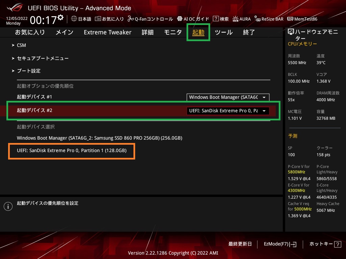This screenshot has height=259, width=346.
Task: Launch MemTest86 icon
Action: (x=290, y=19)
